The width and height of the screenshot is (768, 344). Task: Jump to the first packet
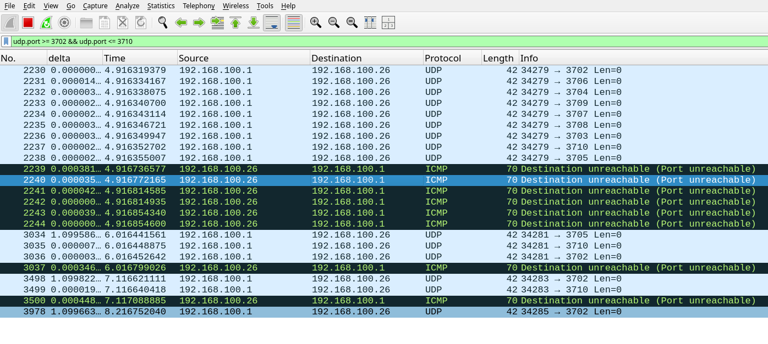click(x=235, y=22)
